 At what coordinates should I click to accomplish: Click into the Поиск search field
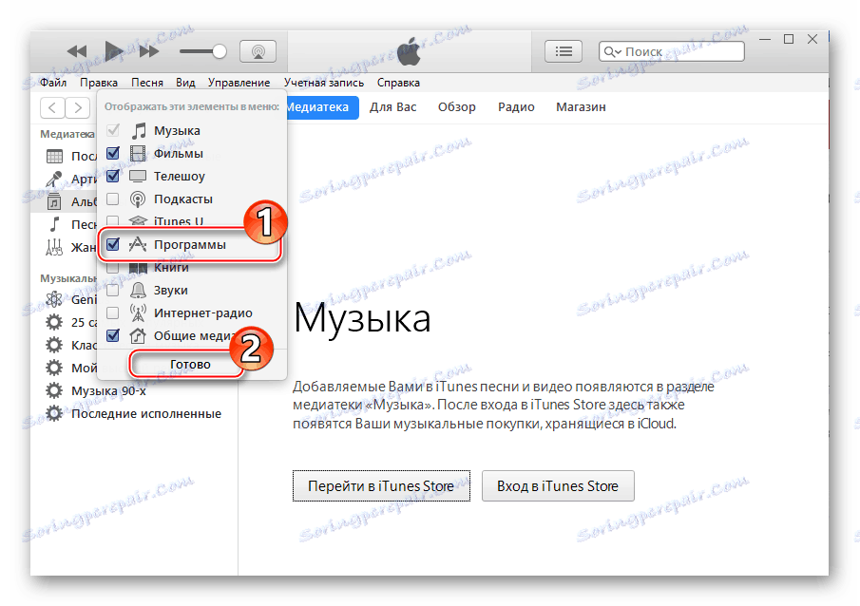pos(671,51)
